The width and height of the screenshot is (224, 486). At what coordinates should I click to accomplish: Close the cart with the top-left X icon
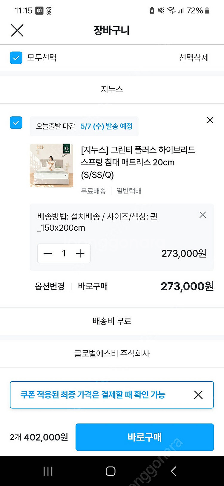click(x=17, y=31)
